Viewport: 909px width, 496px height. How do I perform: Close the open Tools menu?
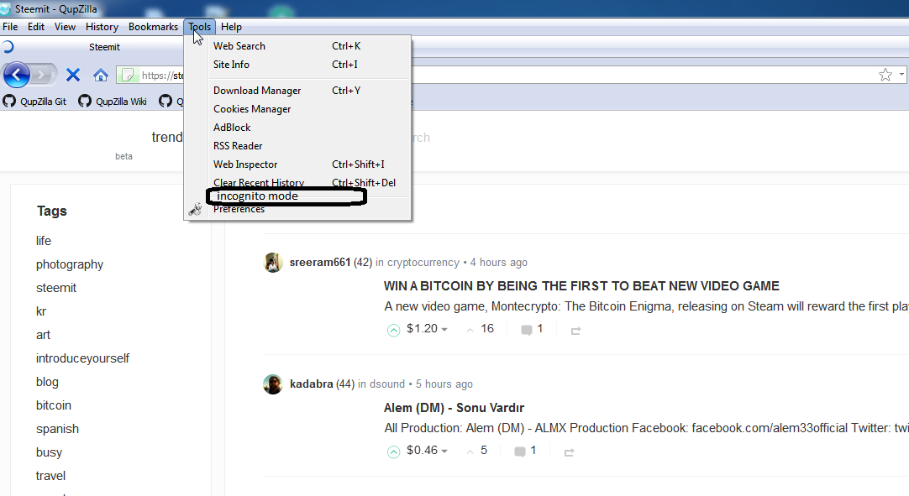(199, 27)
